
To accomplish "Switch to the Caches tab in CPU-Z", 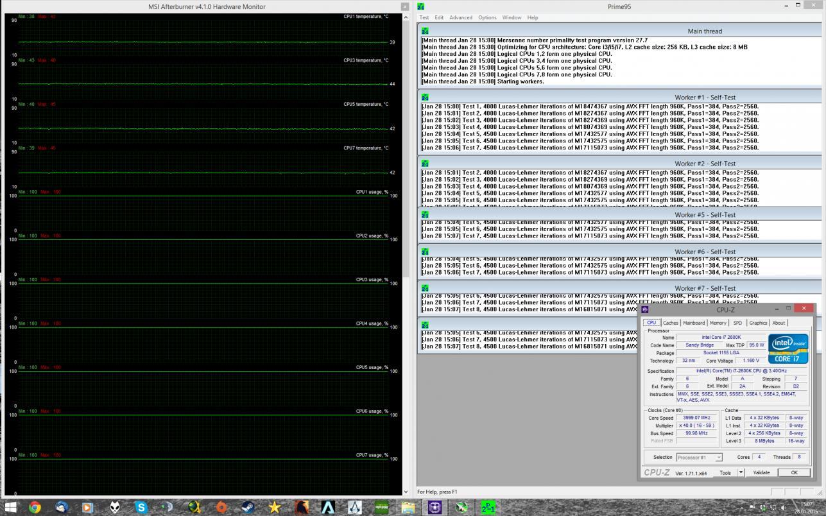I will coord(671,323).
